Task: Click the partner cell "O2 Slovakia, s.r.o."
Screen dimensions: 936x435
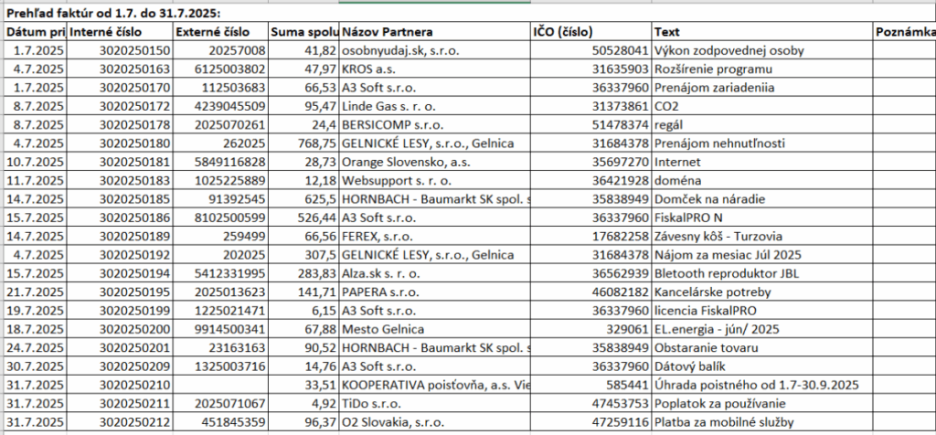Action: point(434,422)
